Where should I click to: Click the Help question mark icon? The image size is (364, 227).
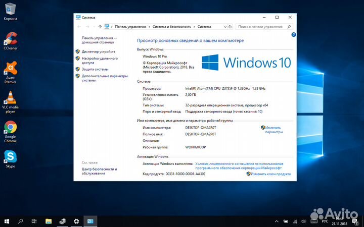tap(294, 35)
